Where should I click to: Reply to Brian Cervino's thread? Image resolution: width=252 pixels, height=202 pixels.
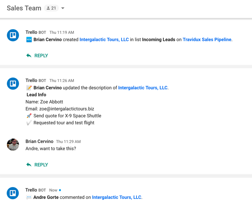37,165
